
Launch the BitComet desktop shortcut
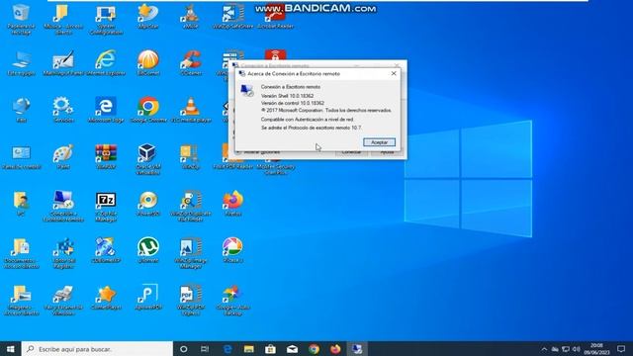tap(148, 63)
